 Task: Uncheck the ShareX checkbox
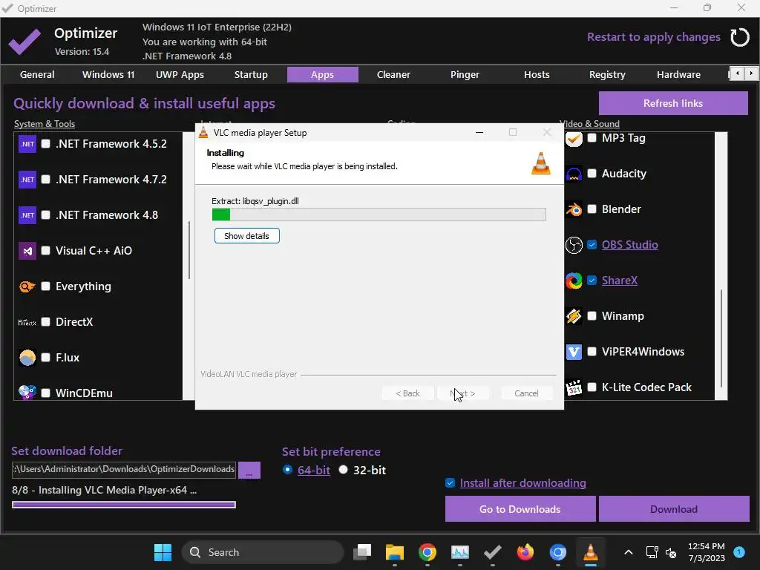(592, 281)
